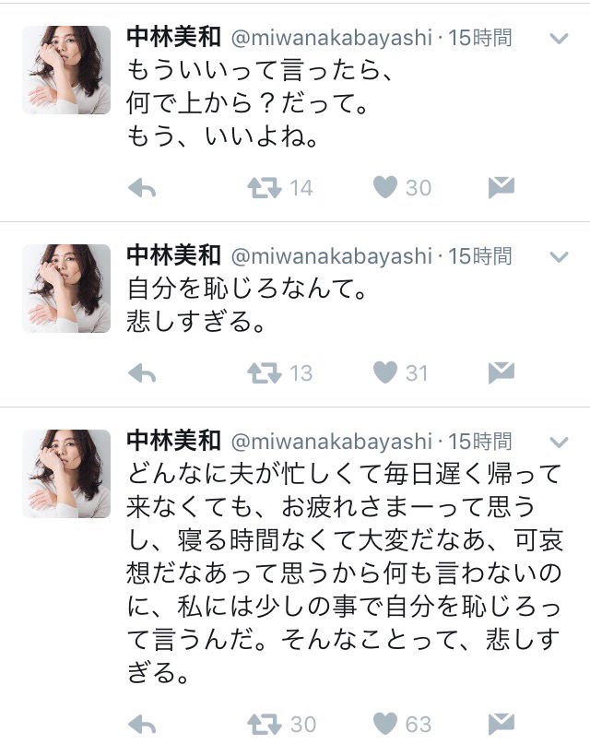590x744 pixels.
Task: Tap profile photo on the first tweet
Action: 66,70
